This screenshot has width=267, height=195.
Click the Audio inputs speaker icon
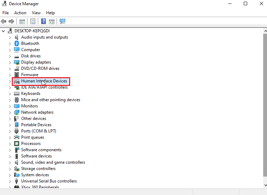(17, 37)
